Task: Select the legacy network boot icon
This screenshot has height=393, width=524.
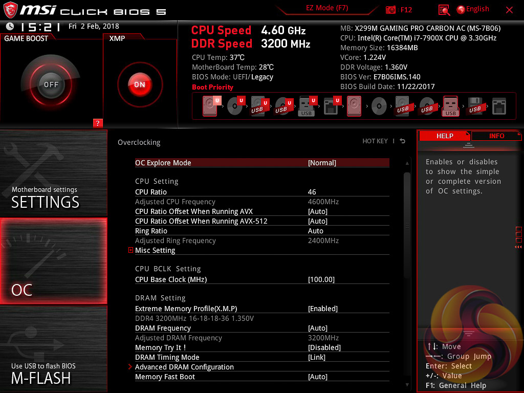Action: pos(499,106)
